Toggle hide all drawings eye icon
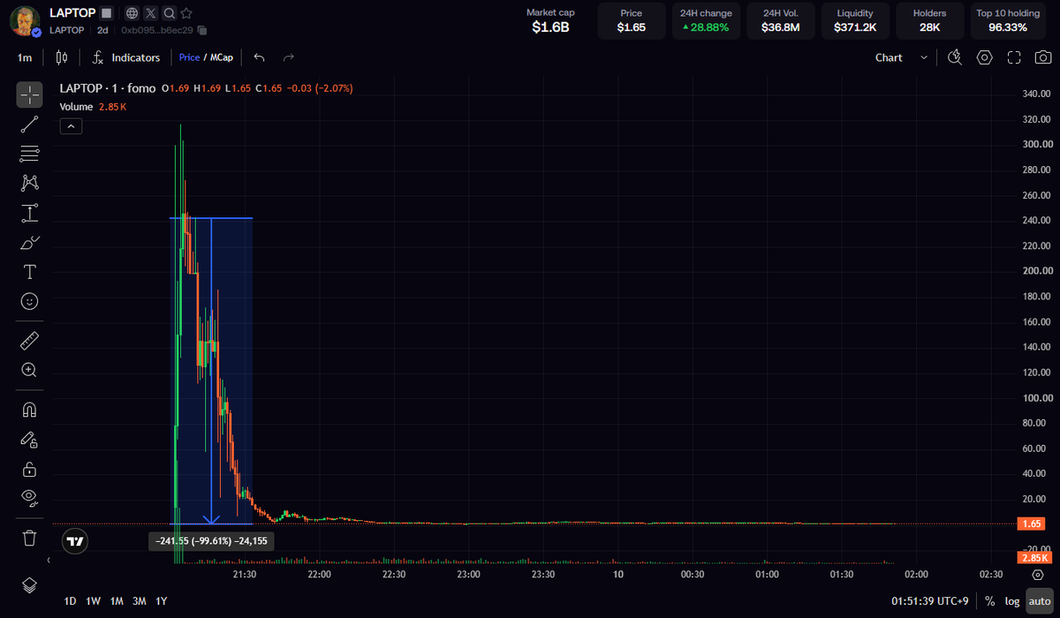The width and height of the screenshot is (1060, 618). pyautogui.click(x=29, y=498)
